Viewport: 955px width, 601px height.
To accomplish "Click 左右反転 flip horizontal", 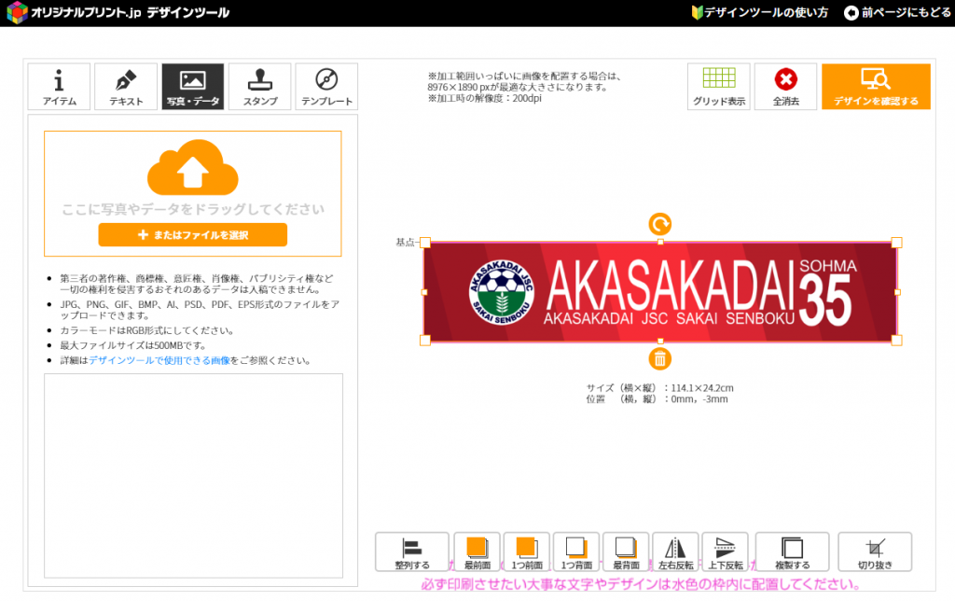I will [675, 552].
